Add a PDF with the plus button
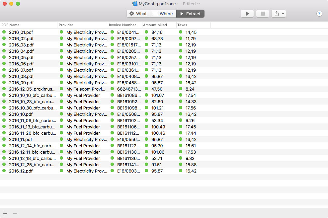Screen dimensions: 328x218 pyautogui.click(x=5, y=213)
